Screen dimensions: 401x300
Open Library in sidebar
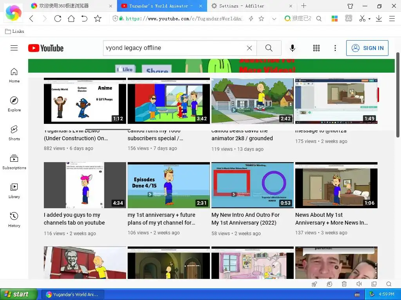pos(14,191)
